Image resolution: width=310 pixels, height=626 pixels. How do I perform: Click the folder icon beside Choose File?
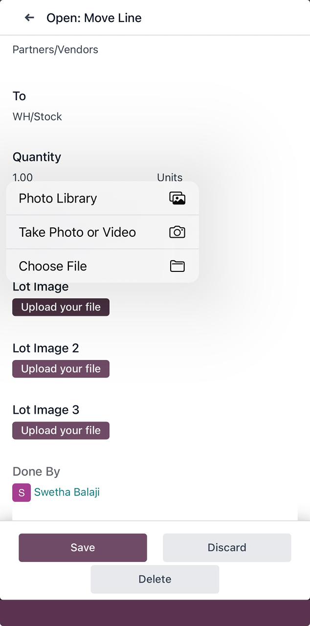point(177,266)
